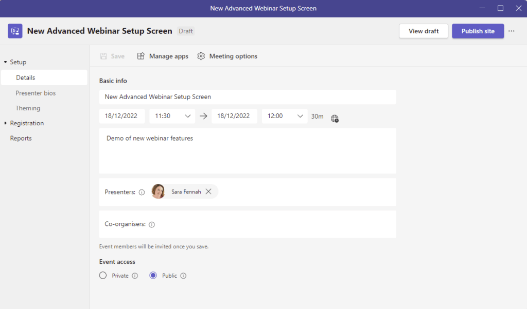This screenshot has width=527, height=309.
Task: Open Meeting options gear icon
Action: click(201, 56)
